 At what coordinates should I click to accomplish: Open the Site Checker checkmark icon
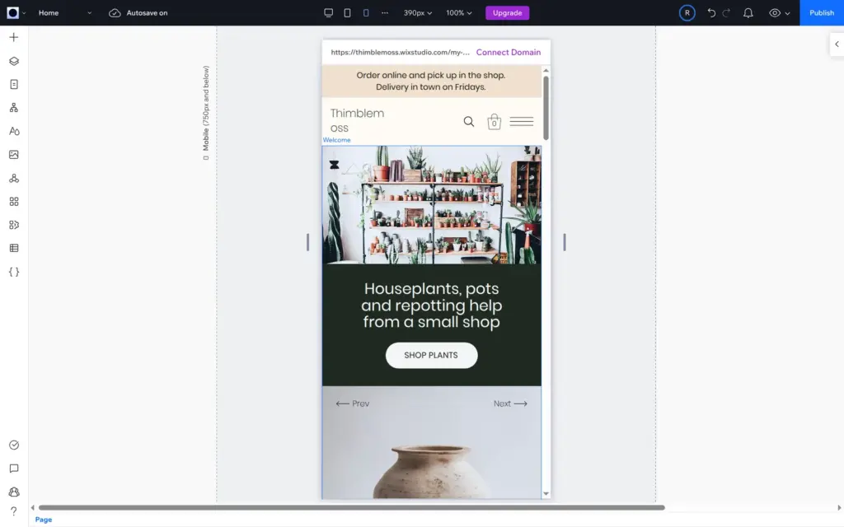(x=14, y=445)
